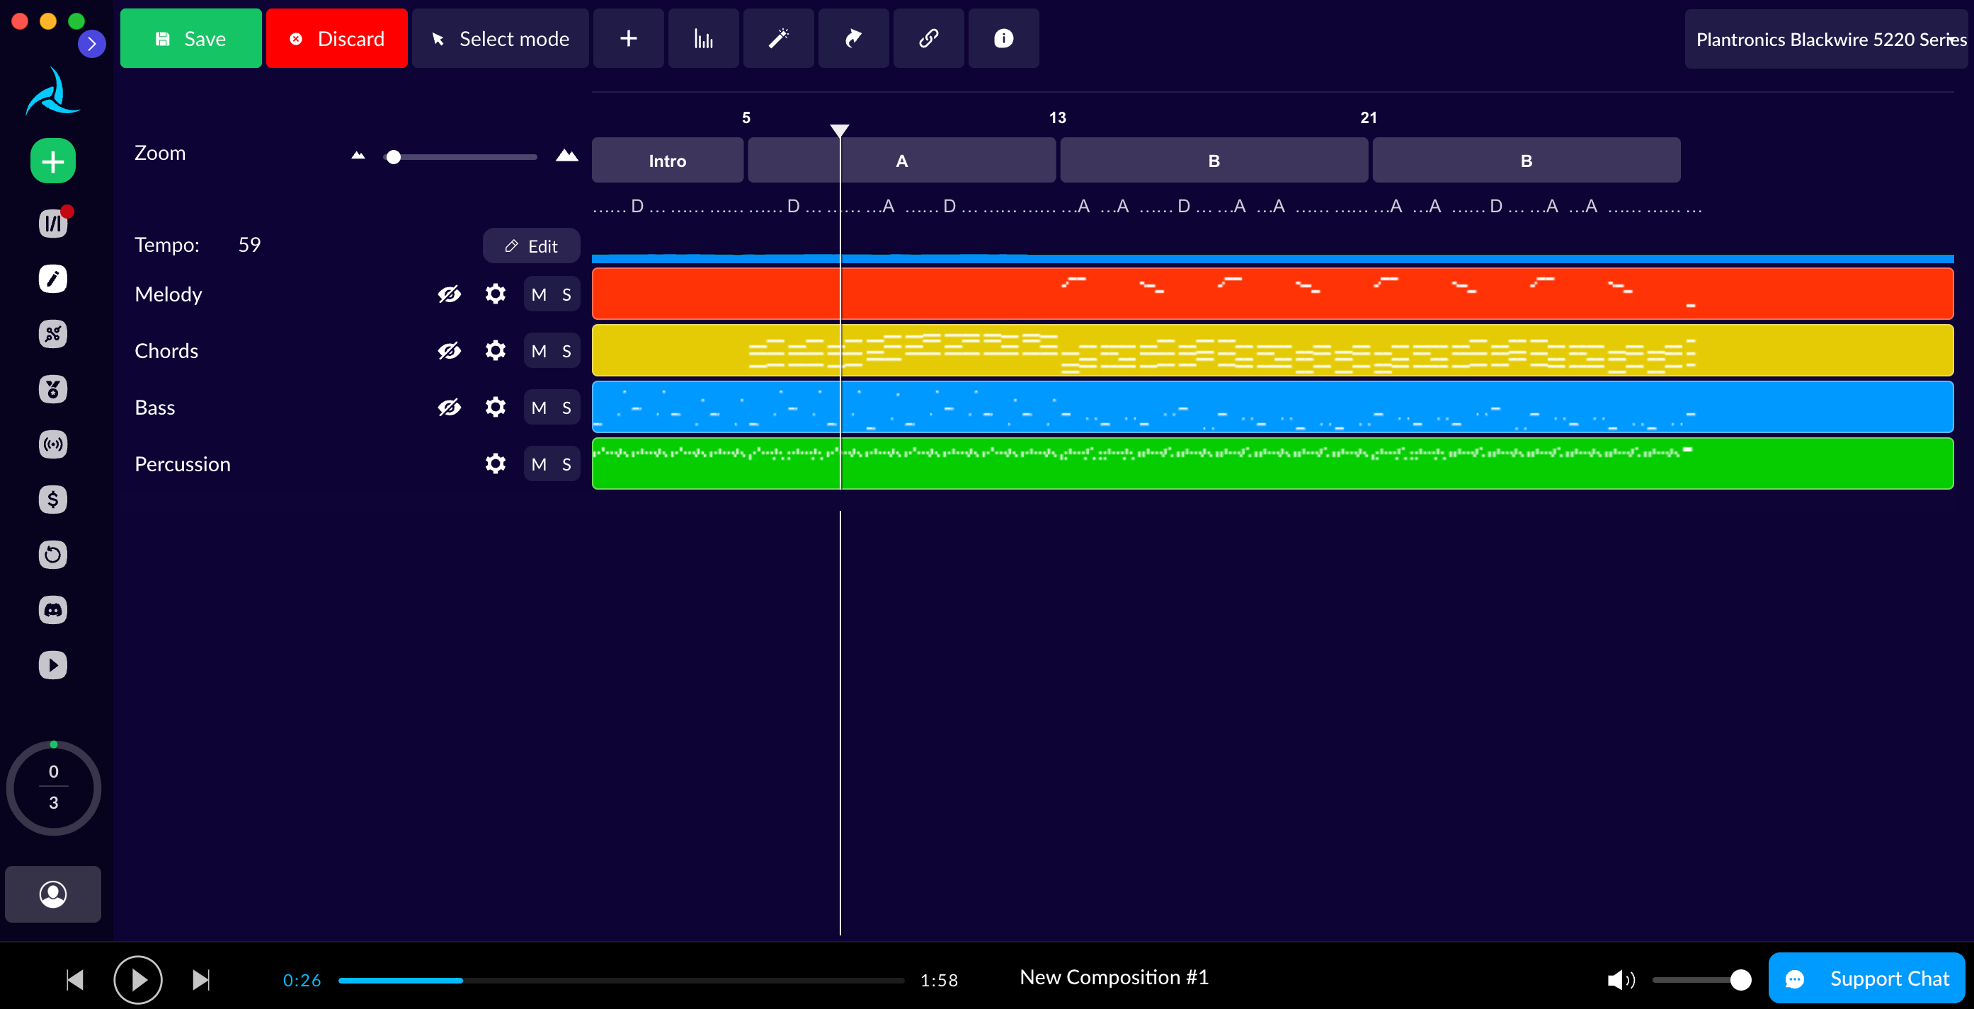Click the share arrow toolbar icon
This screenshot has width=1974, height=1009.
pos(853,38)
